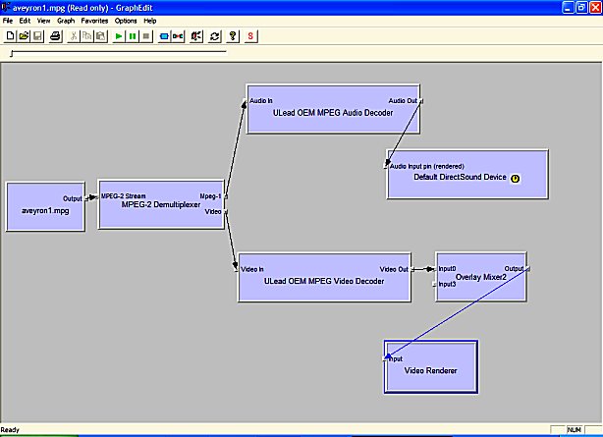603x437 pixels.
Task: Print the graph using the printer icon
Action: [x=56, y=36]
